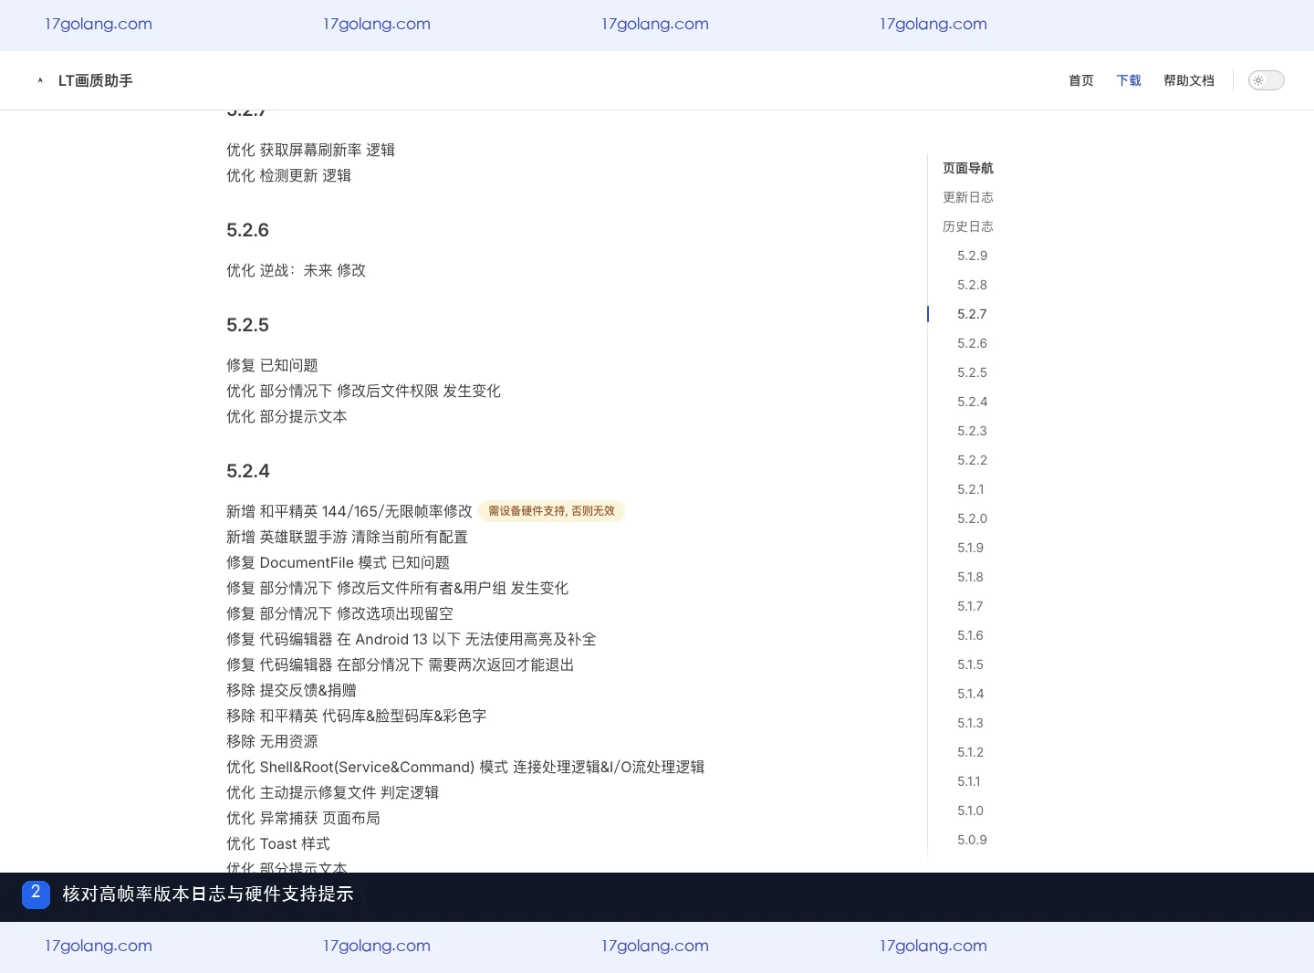Jump to 更新日志 in page navigation
The image size is (1314, 973).
(x=968, y=197)
